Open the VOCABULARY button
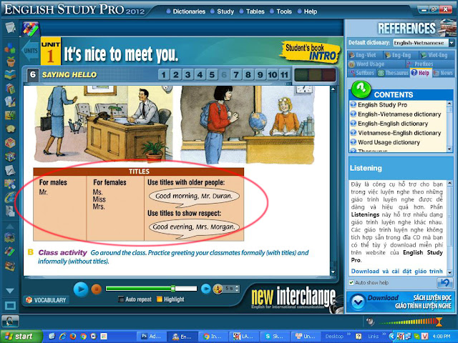 (x=46, y=300)
